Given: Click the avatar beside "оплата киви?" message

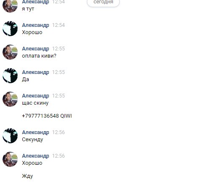Looking at the screenshot, I should (10, 52).
